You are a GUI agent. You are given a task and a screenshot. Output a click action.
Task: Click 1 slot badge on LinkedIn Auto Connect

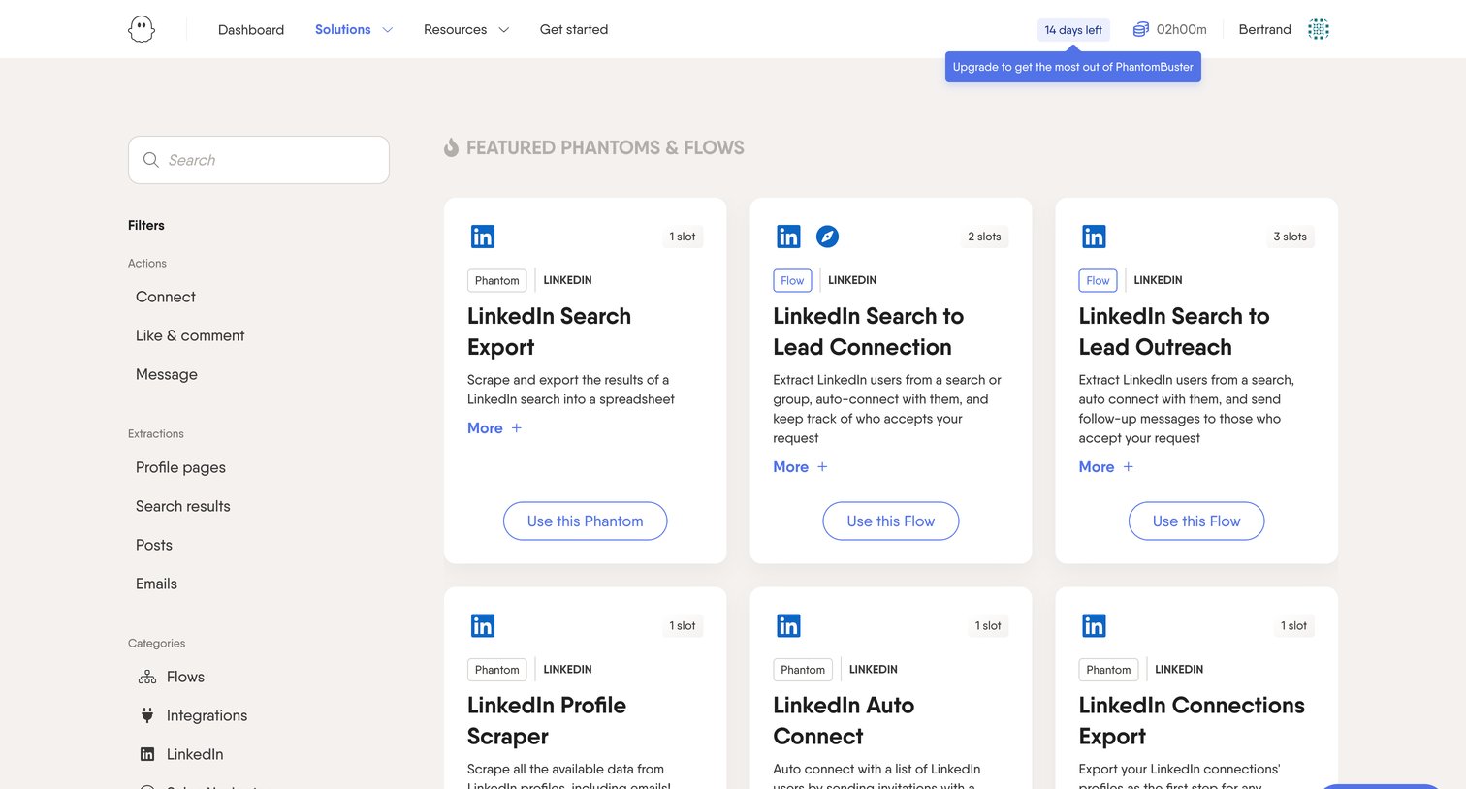pyautogui.click(x=988, y=626)
